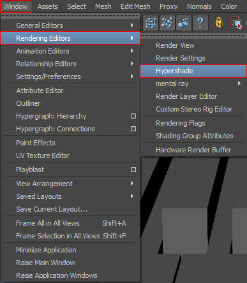Click the selection highlight icon with red cursor
The image size is (247, 283).
[x=236, y=22]
